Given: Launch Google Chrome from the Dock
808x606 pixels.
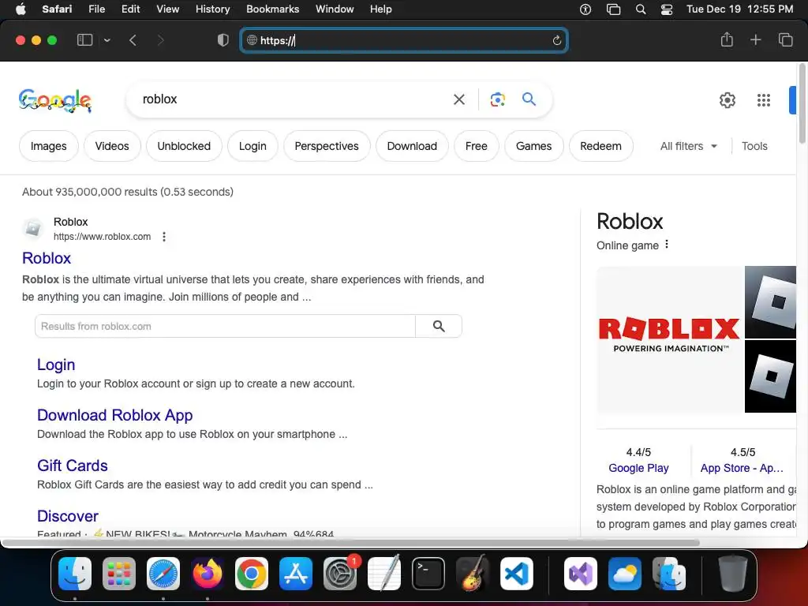Looking at the screenshot, I should point(252,573).
